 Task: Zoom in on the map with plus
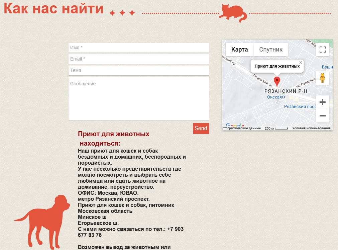click(323, 102)
